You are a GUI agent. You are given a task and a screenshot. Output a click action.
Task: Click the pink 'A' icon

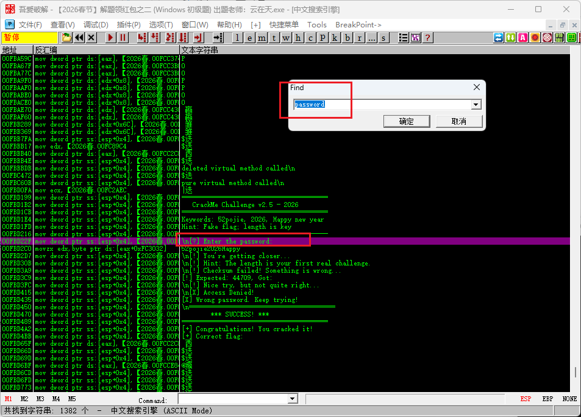[523, 38]
